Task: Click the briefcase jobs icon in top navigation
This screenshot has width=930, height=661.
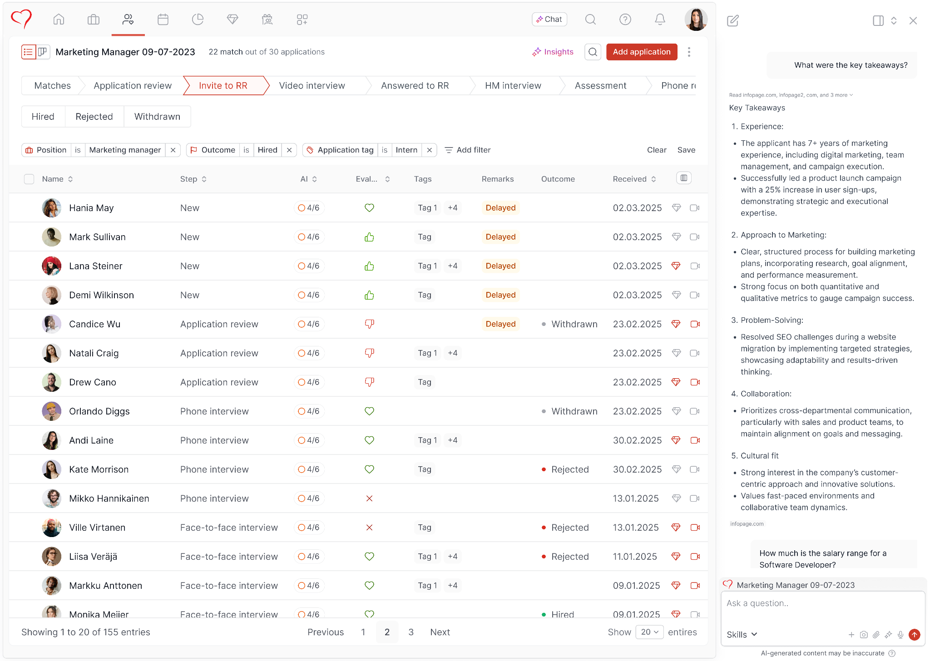Action: click(x=94, y=20)
